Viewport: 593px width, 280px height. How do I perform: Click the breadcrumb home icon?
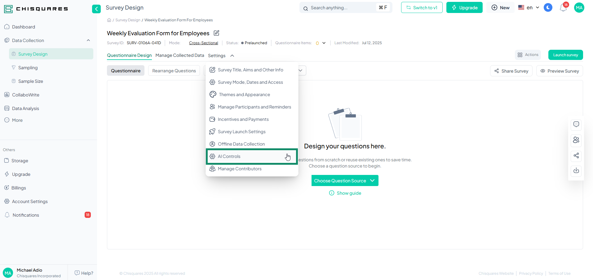coord(109,20)
